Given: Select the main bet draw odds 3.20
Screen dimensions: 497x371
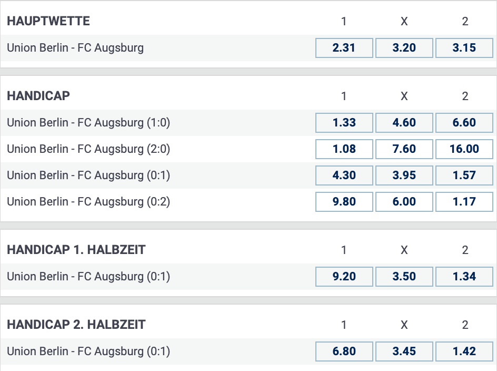Looking at the screenshot, I should [x=404, y=48].
